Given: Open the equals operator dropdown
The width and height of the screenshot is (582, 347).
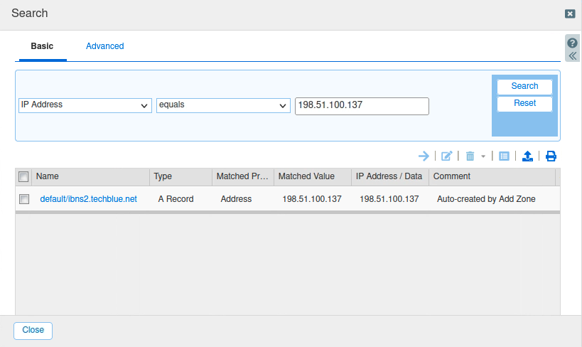Looking at the screenshot, I should [222, 105].
